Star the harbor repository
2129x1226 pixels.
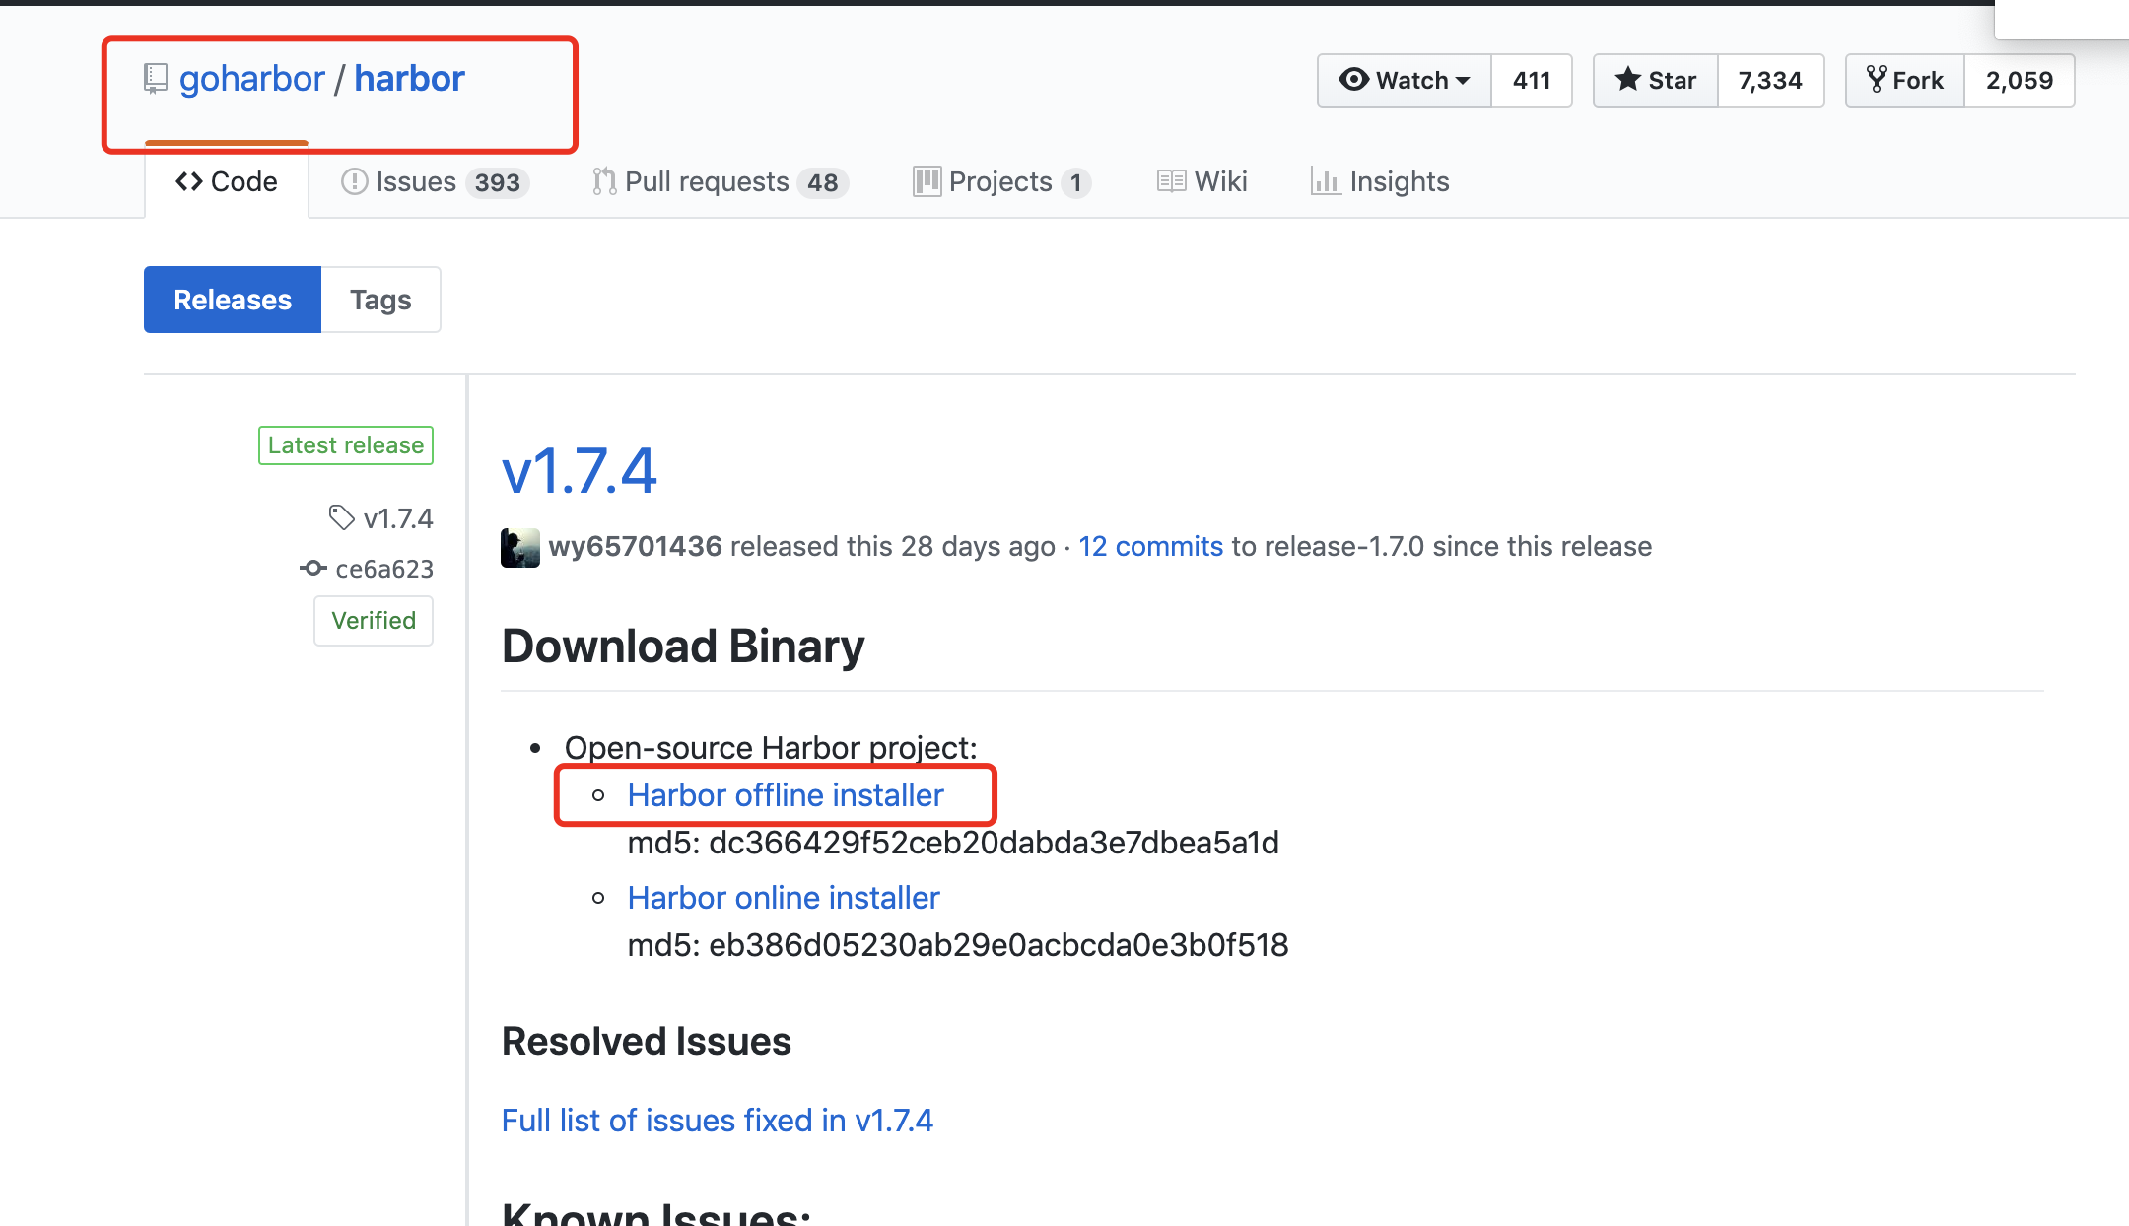(x=1656, y=81)
